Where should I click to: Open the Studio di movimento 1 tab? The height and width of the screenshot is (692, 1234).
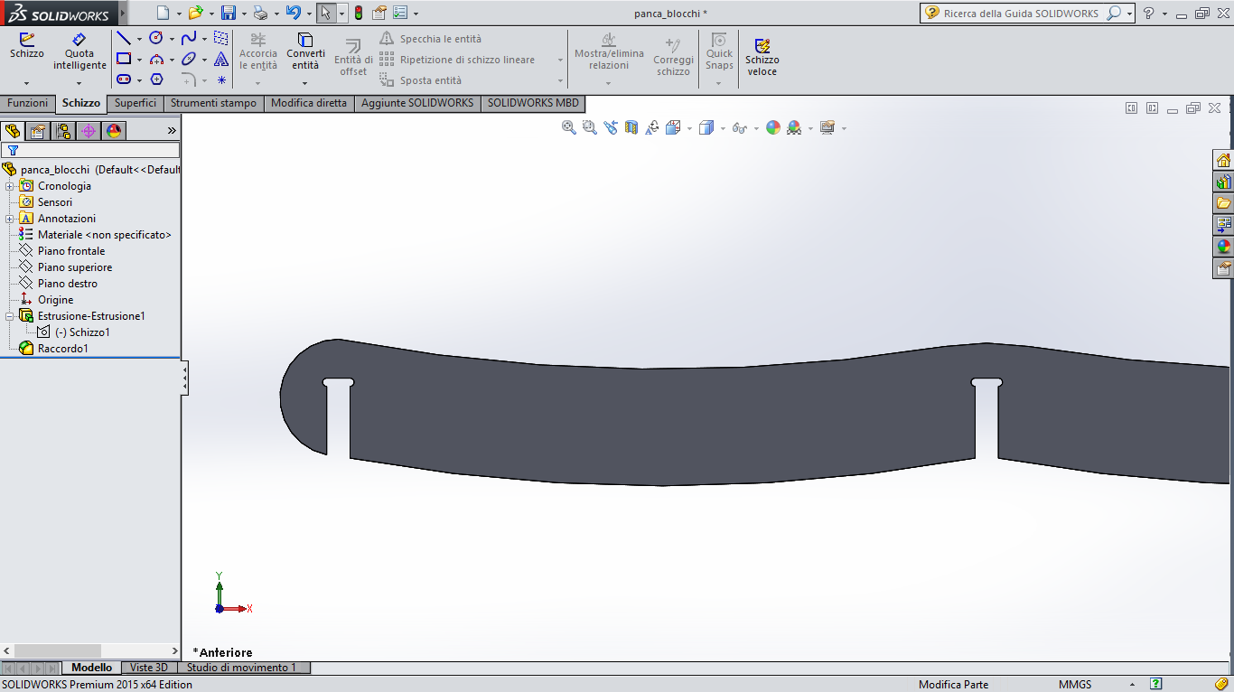(241, 668)
